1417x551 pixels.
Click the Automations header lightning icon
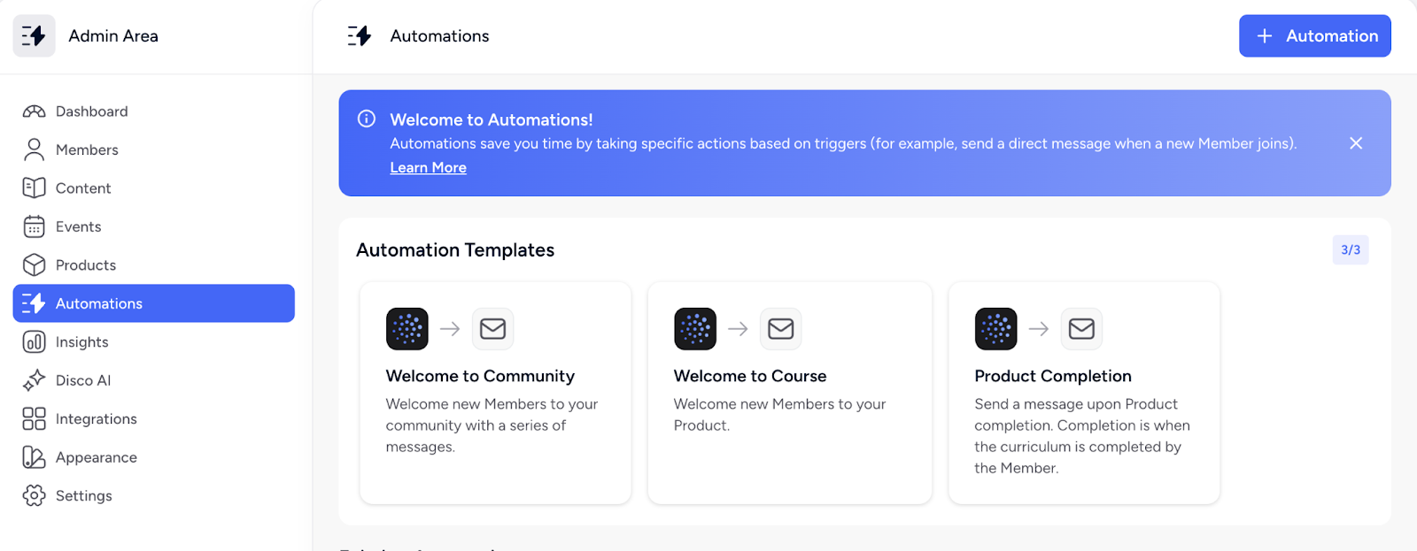360,36
